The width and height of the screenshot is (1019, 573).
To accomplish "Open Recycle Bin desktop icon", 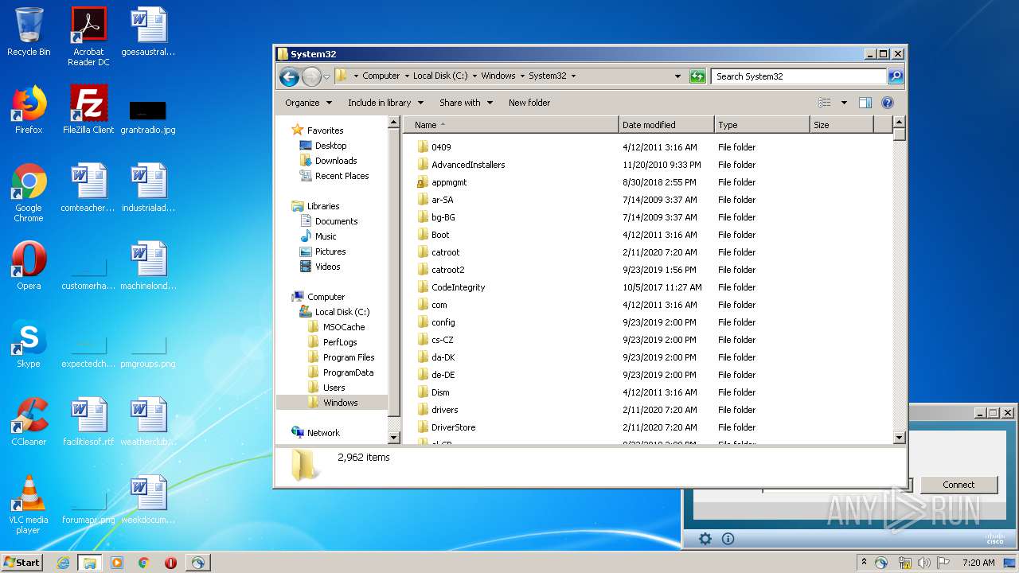I will tap(29, 32).
